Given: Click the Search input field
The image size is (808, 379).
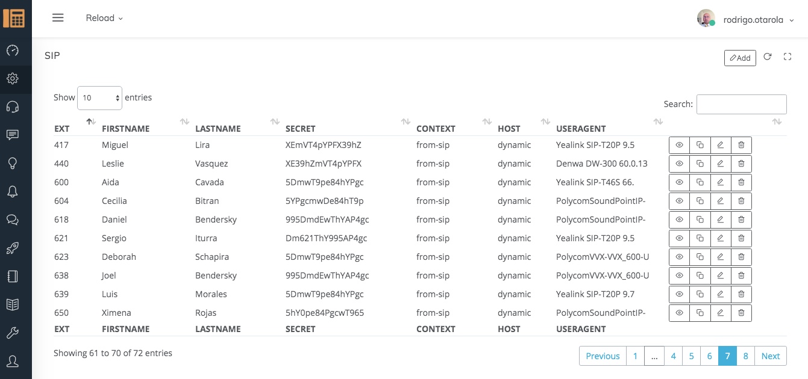Looking at the screenshot, I should 741,104.
